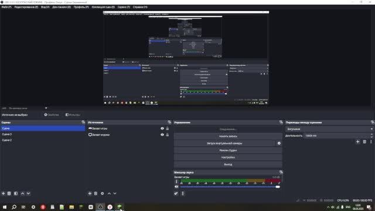Image resolution: width=375 pixels, height=211 pixels.
Task: Open transition properties three-dot menu
Action: pyautogui.click(x=371, y=142)
